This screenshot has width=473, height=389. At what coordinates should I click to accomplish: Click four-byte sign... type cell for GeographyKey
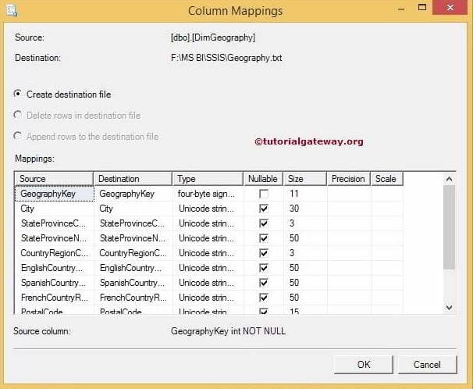point(208,194)
